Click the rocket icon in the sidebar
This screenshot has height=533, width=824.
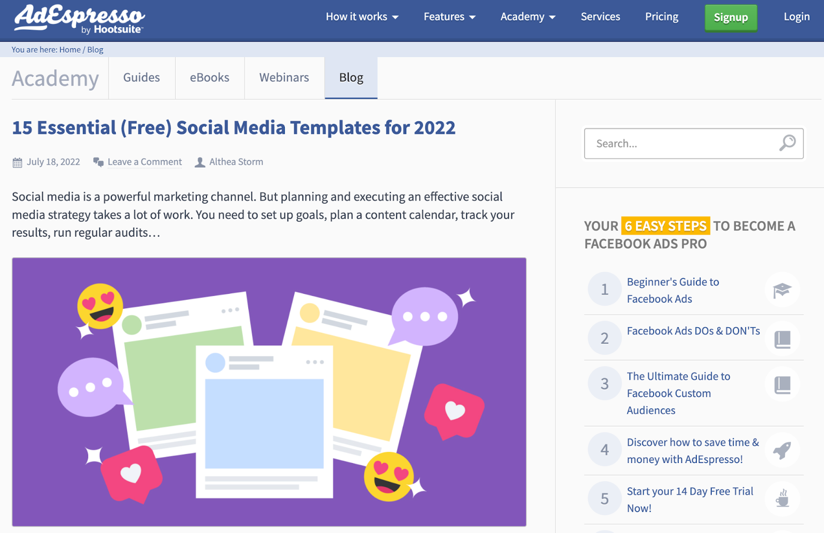tap(782, 451)
